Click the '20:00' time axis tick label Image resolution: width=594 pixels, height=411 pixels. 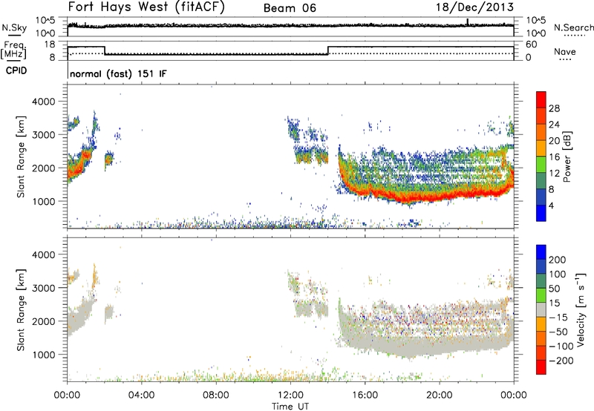click(439, 395)
